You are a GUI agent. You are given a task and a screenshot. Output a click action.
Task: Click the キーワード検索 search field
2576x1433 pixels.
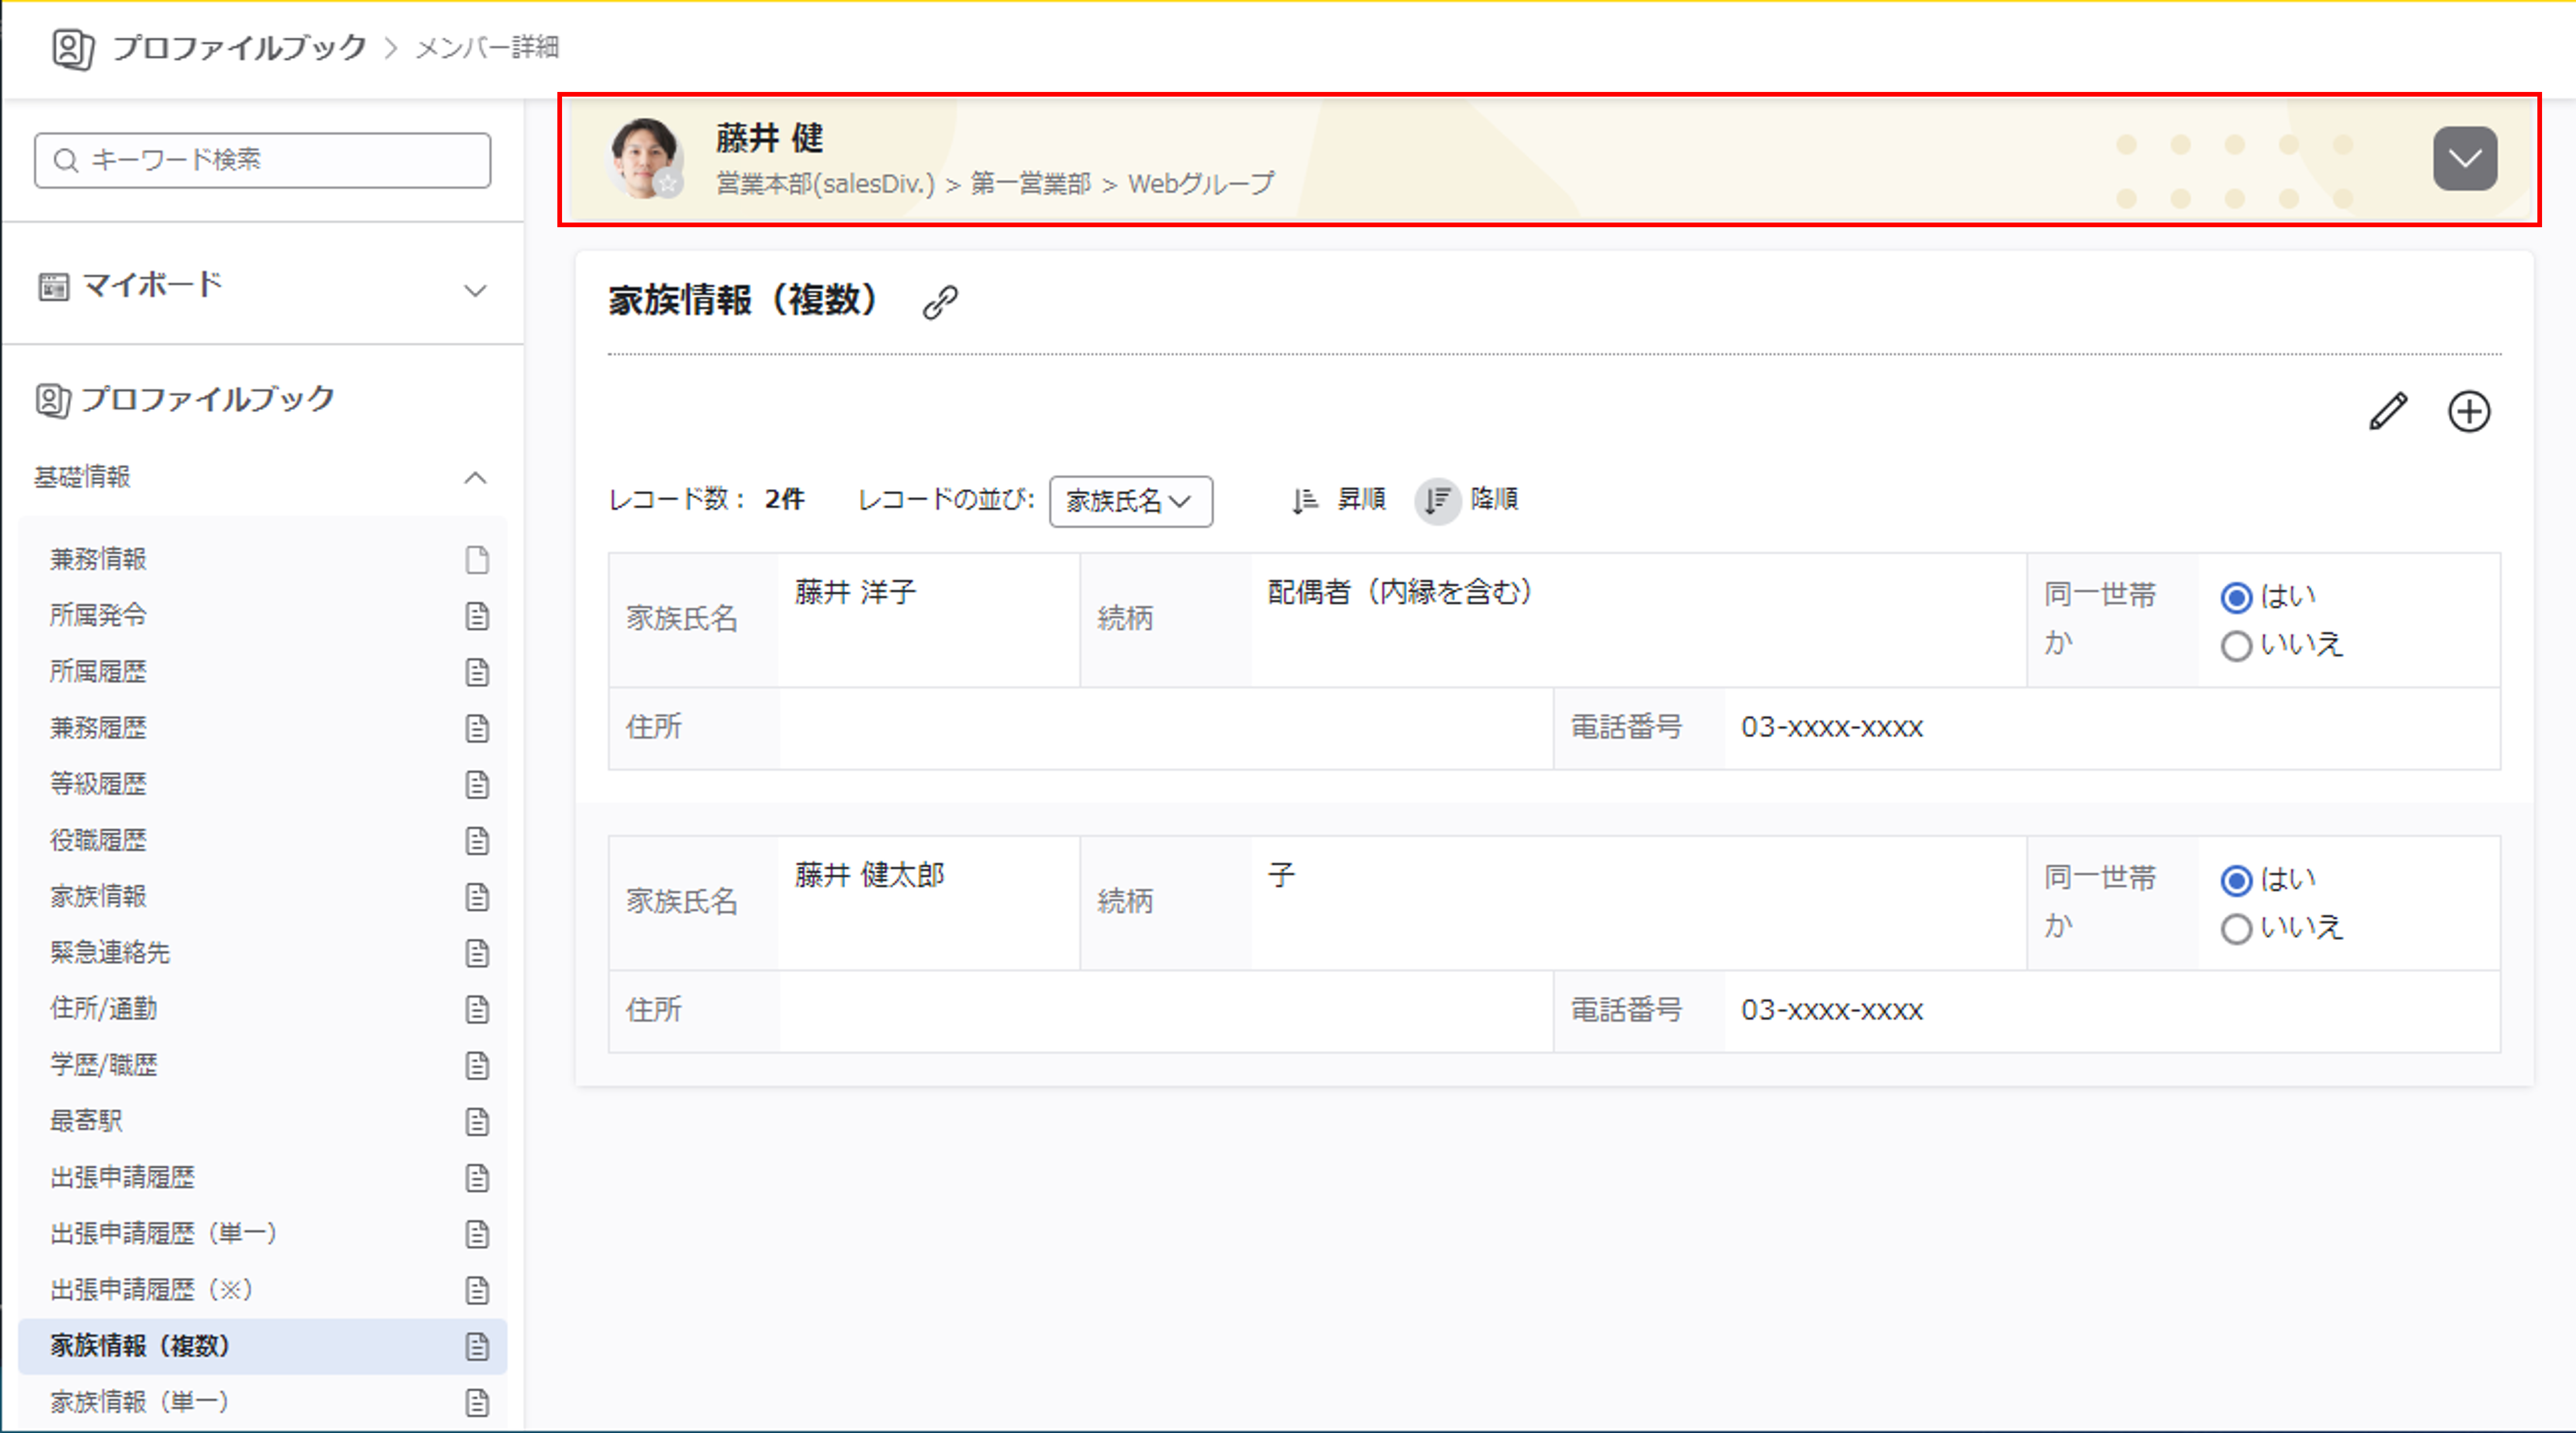pyautogui.click(x=262, y=160)
